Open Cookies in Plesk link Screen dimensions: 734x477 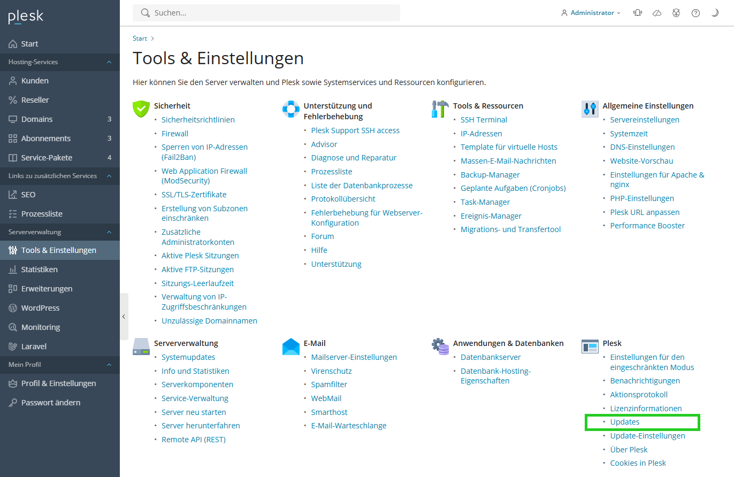[x=638, y=463]
